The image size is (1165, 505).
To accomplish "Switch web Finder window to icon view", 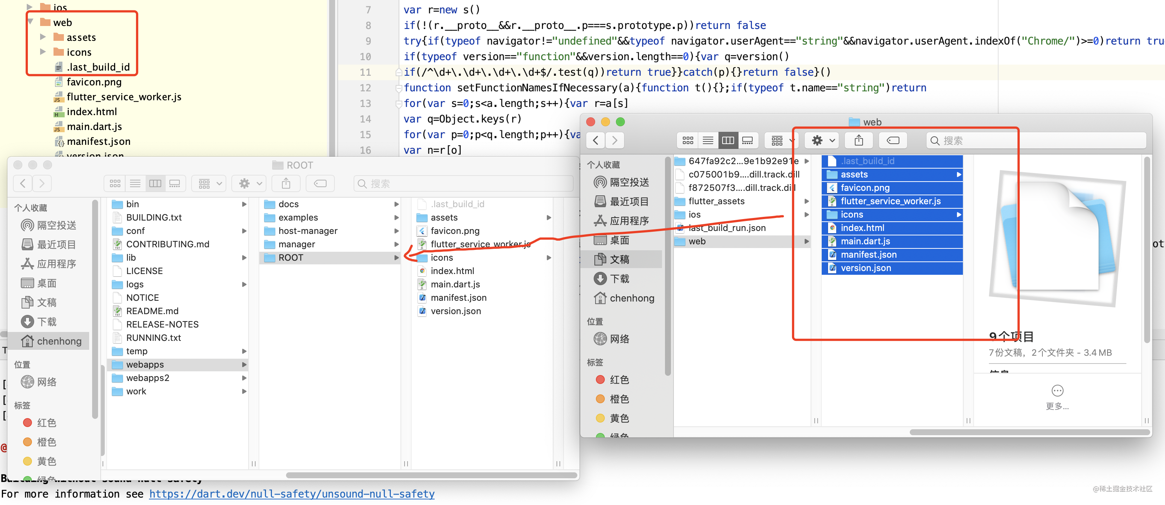I will click(687, 141).
